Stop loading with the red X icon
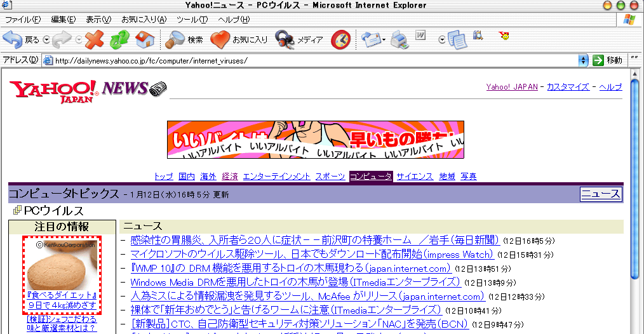This screenshot has width=644, height=334. pos(95,40)
